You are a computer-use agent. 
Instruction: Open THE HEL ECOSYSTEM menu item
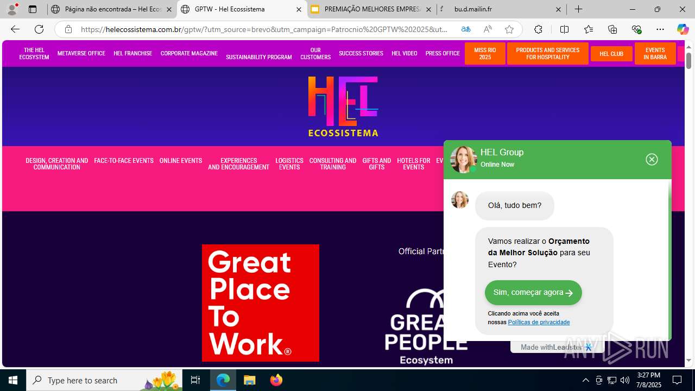click(x=34, y=53)
